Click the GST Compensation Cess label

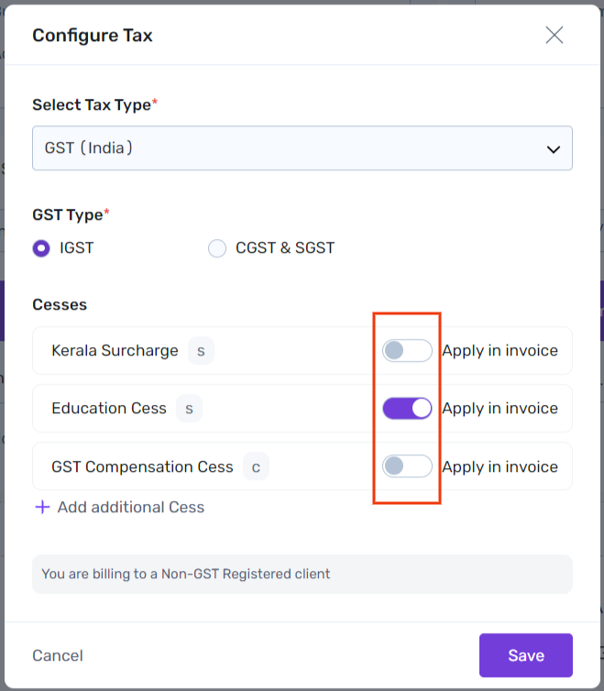(142, 466)
